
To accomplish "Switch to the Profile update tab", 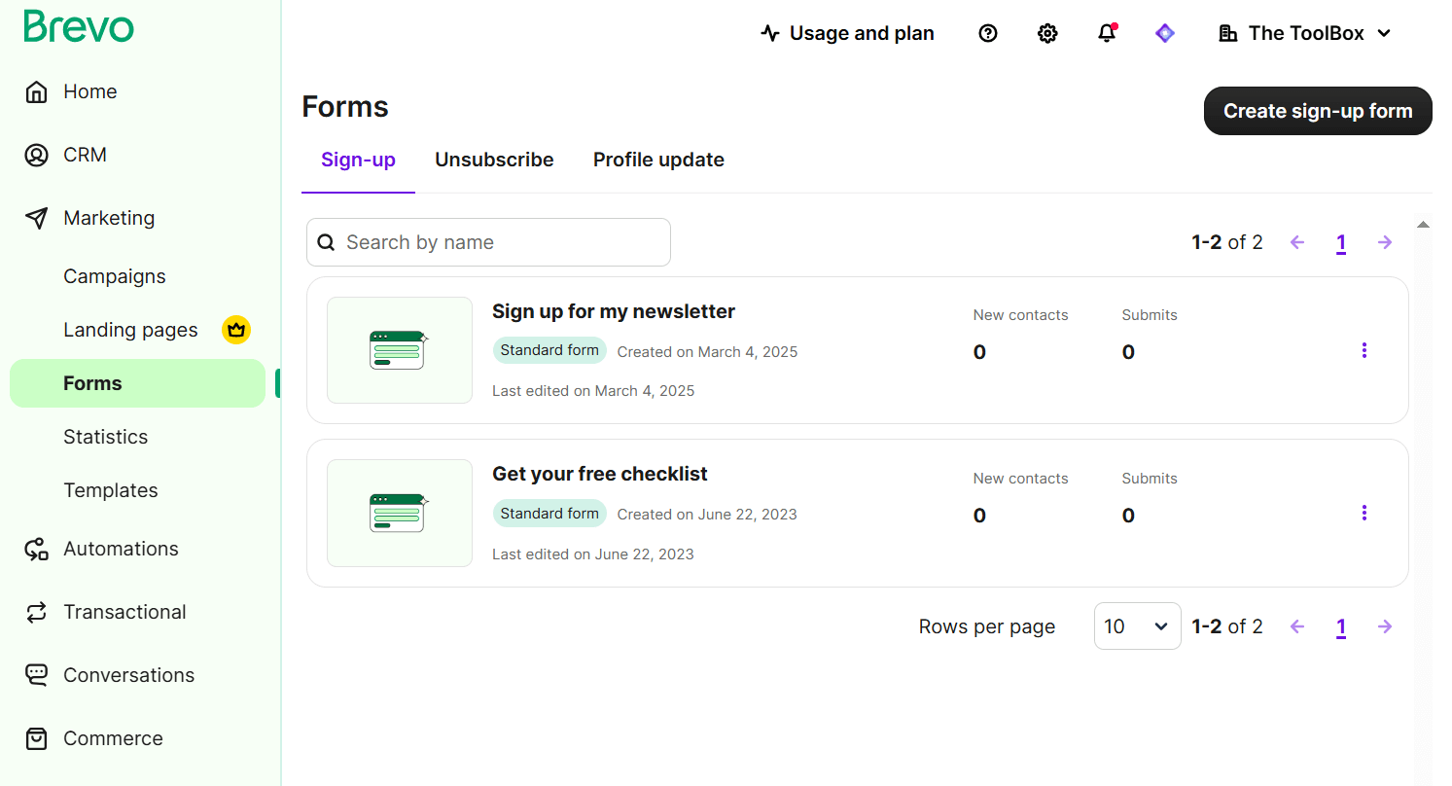I will 658,160.
